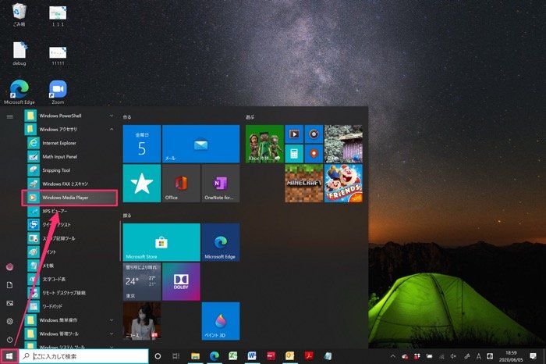The height and width of the screenshot is (364, 546).
Task: Click the taskbar search box
Action: tap(83, 356)
